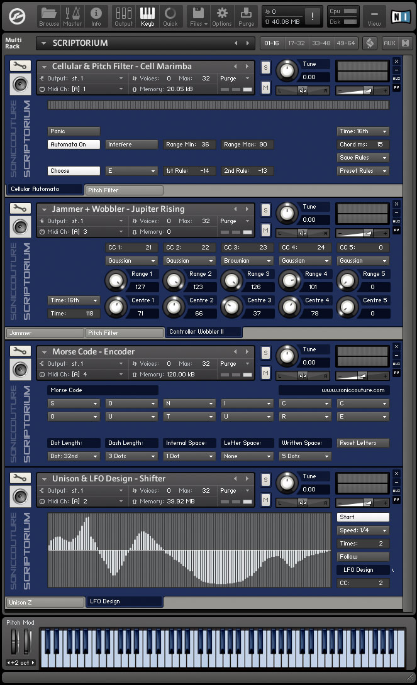Solo the Cell Marimba instrument
The image size is (417, 685).
[265, 67]
